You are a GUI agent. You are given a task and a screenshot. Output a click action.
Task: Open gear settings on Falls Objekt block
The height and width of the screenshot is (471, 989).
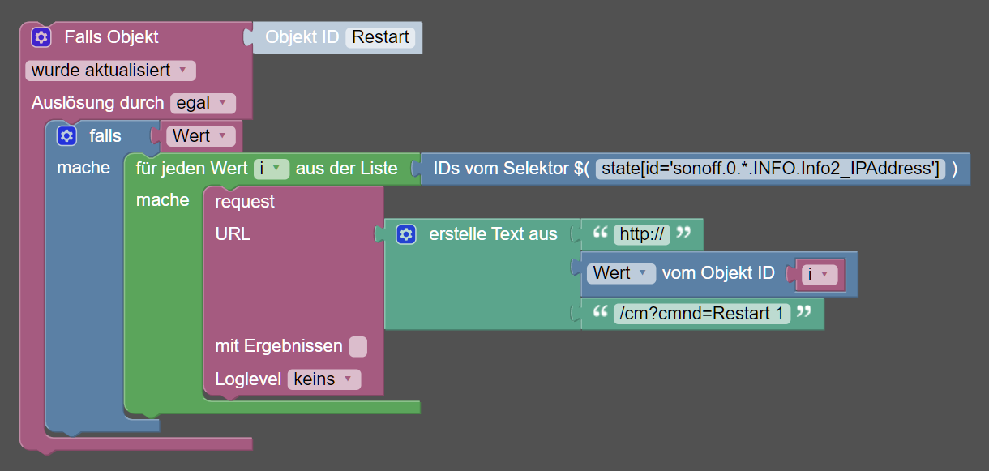click(41, 37)
